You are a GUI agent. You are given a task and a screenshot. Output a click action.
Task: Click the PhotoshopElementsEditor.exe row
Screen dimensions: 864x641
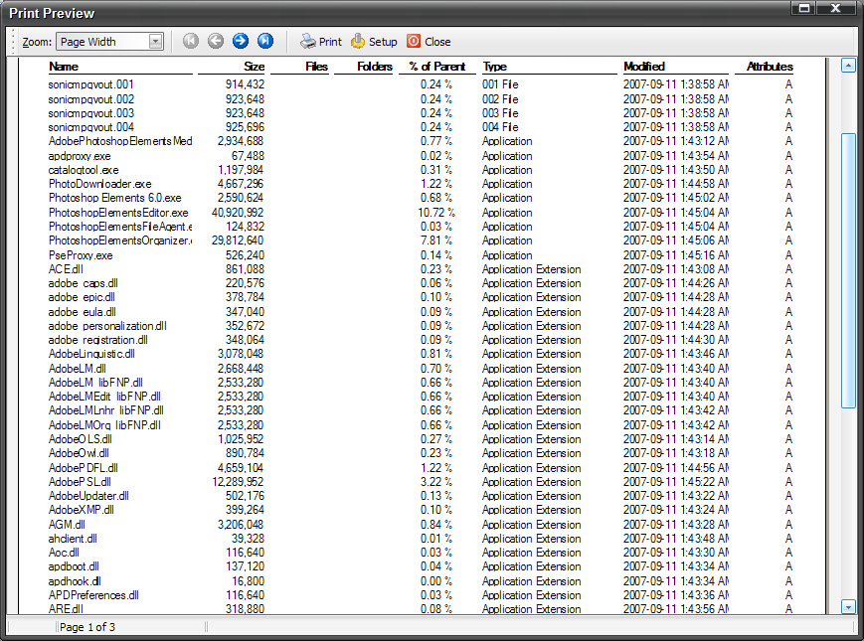coord(118,213)
